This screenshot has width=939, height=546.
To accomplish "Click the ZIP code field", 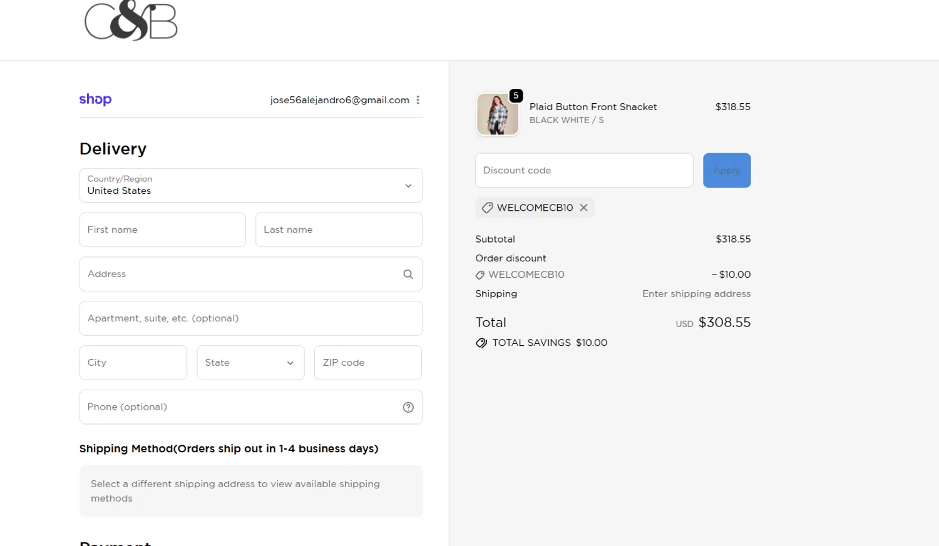I will tap(367, 363).
